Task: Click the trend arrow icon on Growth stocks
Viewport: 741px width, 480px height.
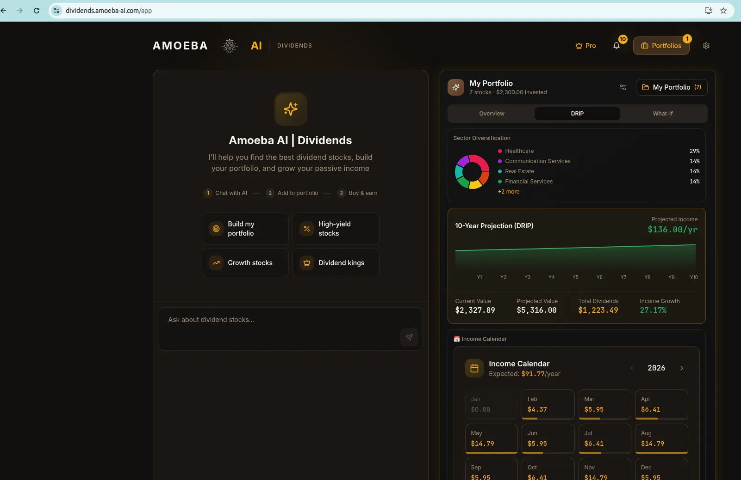Action: click(216, 263)
